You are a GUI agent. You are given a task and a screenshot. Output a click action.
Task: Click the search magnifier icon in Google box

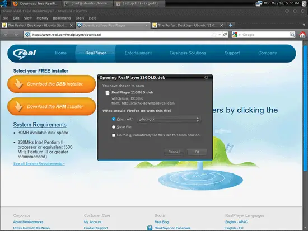(292, 35)
